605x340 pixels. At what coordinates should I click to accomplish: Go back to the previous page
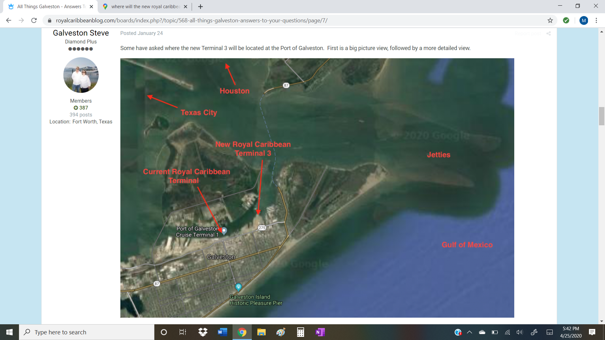tap(9, 20)
